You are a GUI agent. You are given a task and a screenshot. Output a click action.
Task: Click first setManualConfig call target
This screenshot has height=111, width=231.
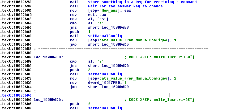[105, 36]
